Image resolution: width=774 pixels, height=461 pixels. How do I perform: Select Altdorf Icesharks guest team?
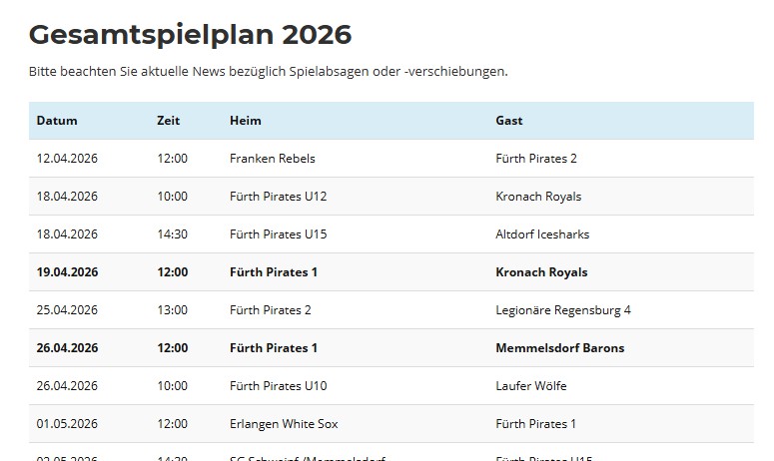[542, 234]
